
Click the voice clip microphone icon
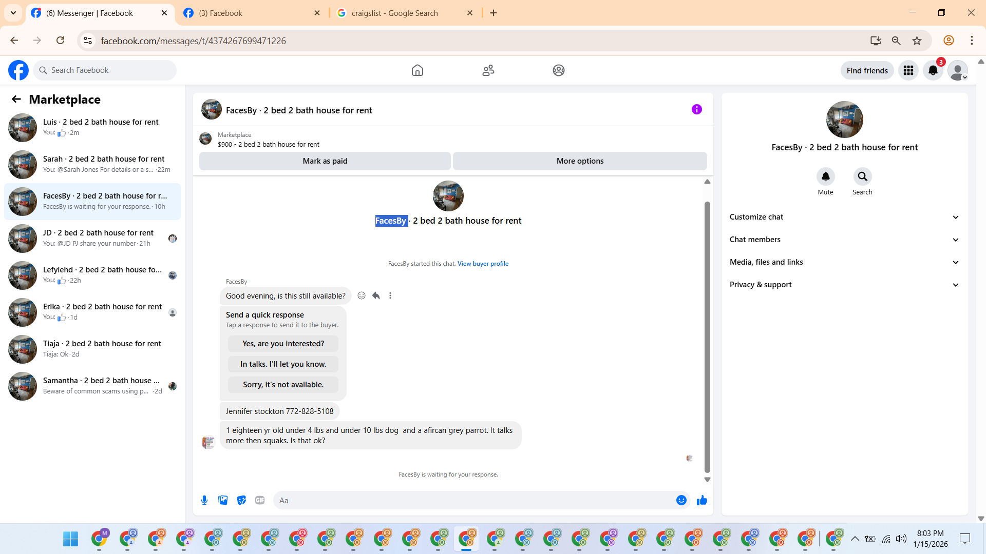tap(204, 500)
